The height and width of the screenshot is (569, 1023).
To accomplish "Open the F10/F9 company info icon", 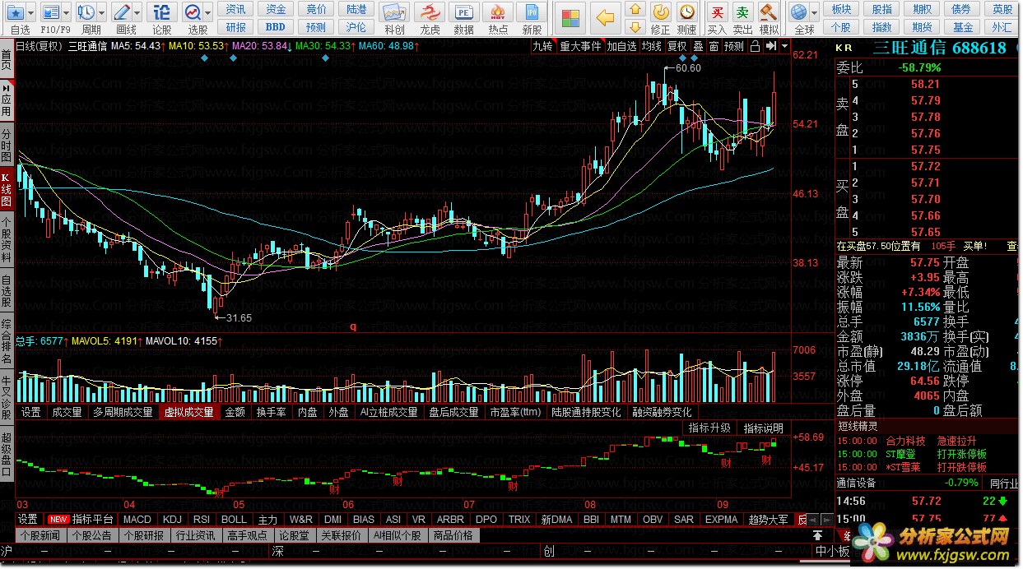I will pyautogui.click(x=50, y=12).
